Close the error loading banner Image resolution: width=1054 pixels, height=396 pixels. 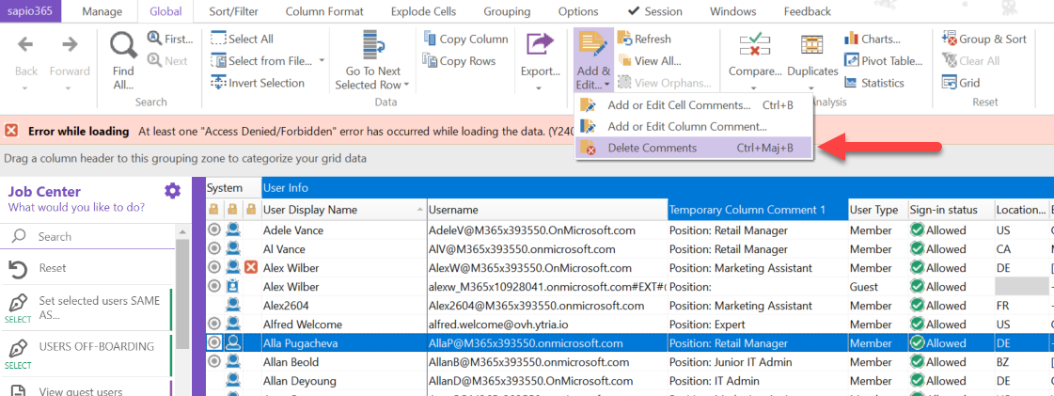click(x=11, y=132)
